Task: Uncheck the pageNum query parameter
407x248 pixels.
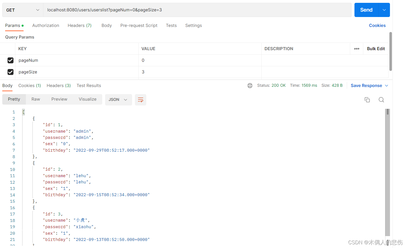Action: (11, 60)
